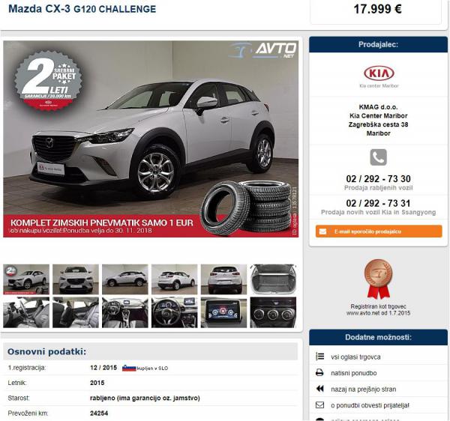Open vsi oglasi trgovca link
This screenshot has height=421, width=450.
pyautogui.click(x=355, y=357)
